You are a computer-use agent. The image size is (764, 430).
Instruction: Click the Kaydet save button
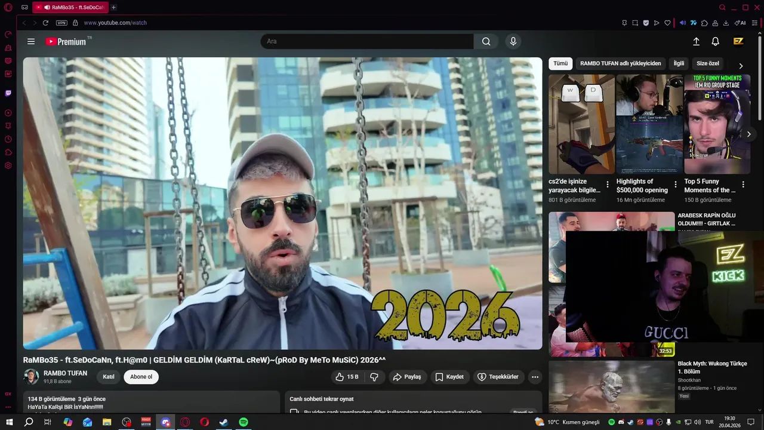(449, 377)
